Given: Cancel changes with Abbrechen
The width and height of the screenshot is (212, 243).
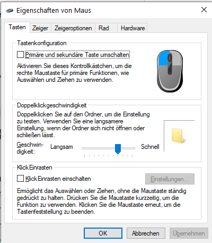Looking at the screenshot, I should coord(146,233).
